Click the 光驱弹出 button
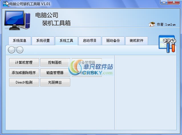 [x=55, y=82]
